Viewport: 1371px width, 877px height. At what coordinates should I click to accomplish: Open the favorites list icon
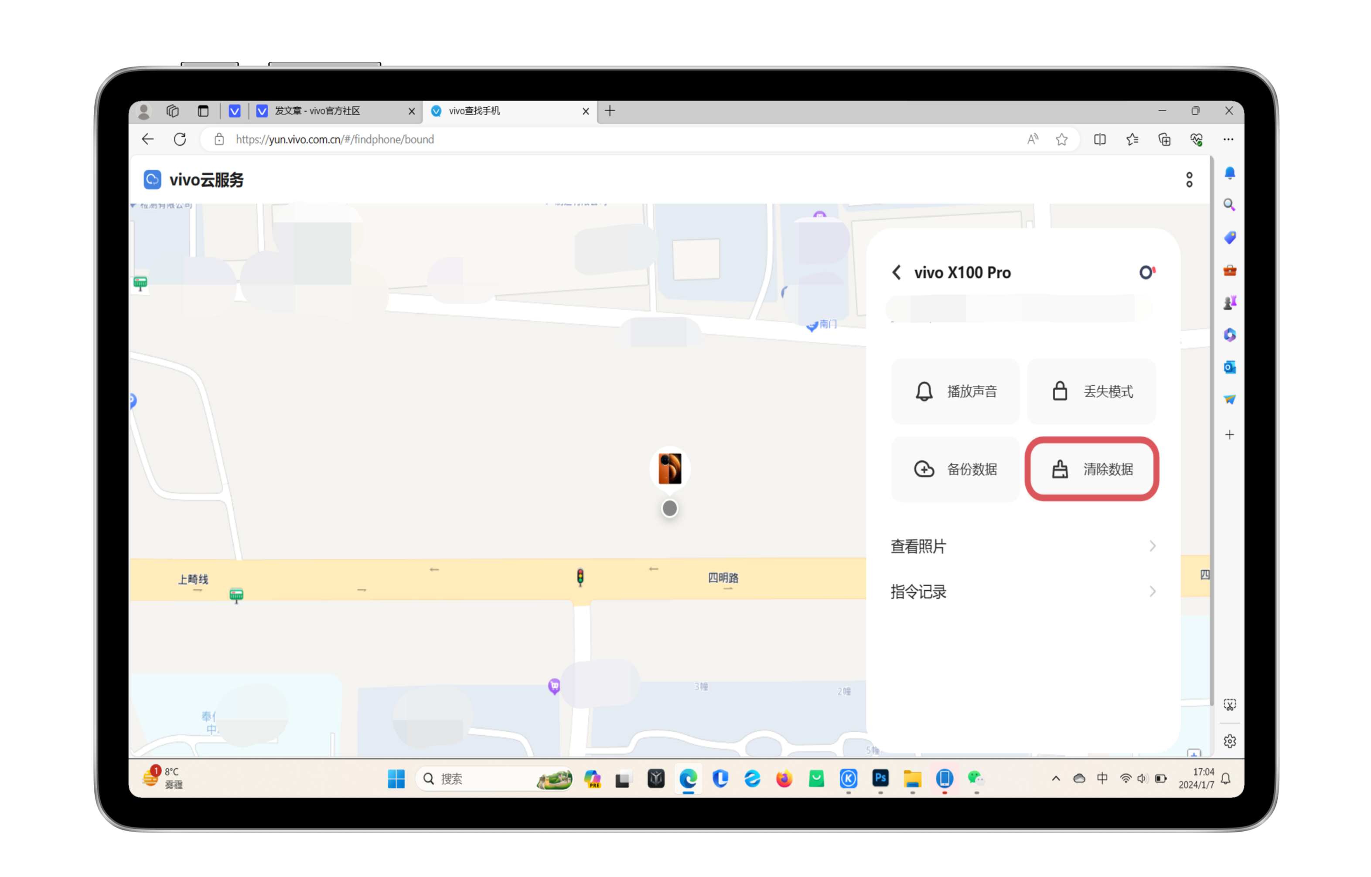click(1132, 139)
